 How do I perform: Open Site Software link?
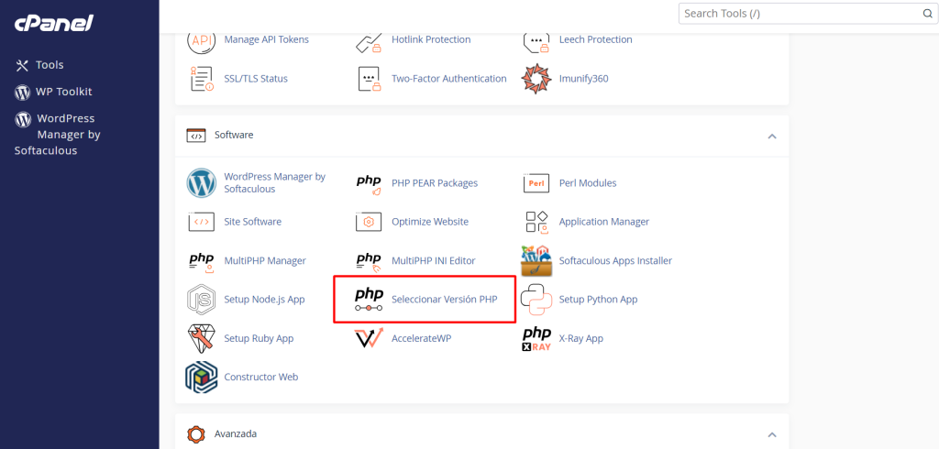tap(253, 222)
